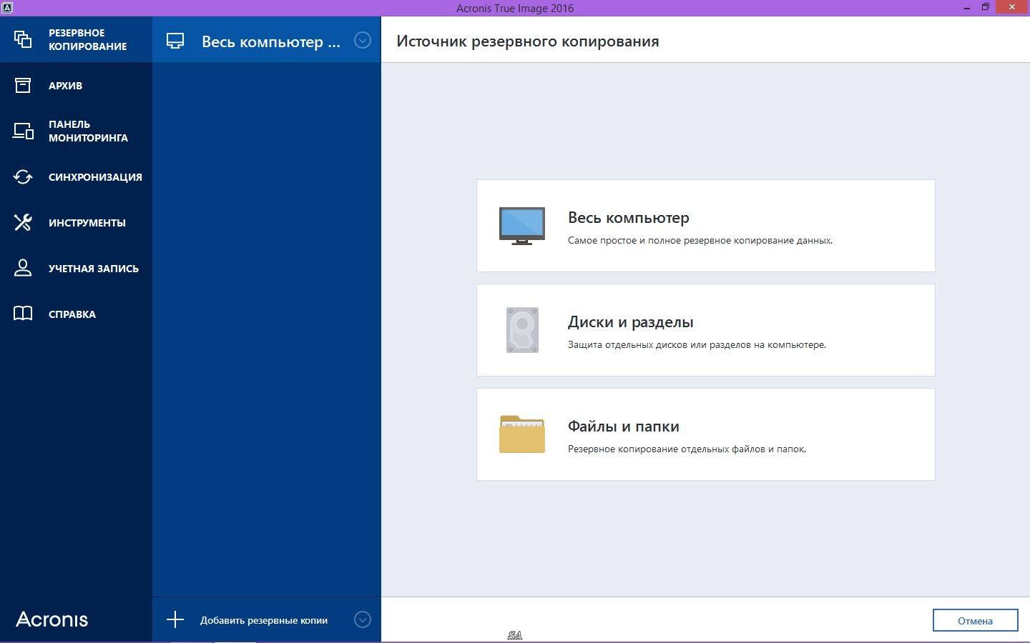Go to РЕЗЕРВНОЕ КОПИРОВАНИЕ section
1030x643 pixels.
point(76,39)
